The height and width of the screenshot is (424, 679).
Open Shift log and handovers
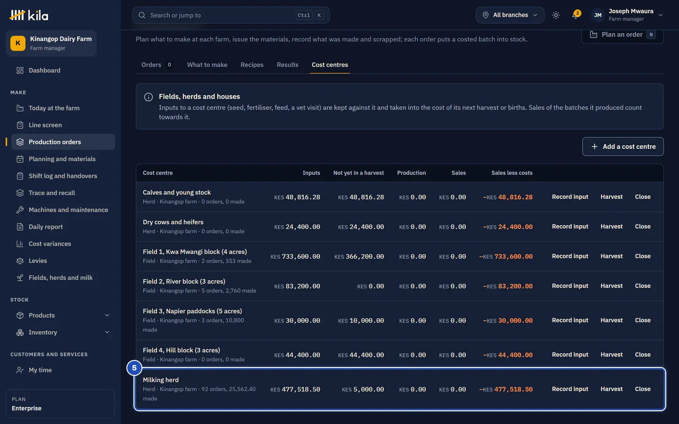[60, 176]
